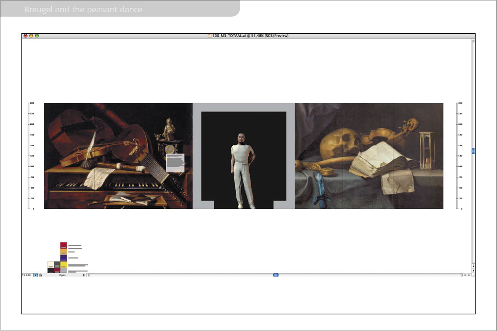Click the scroll up arrow

[473, 266]
